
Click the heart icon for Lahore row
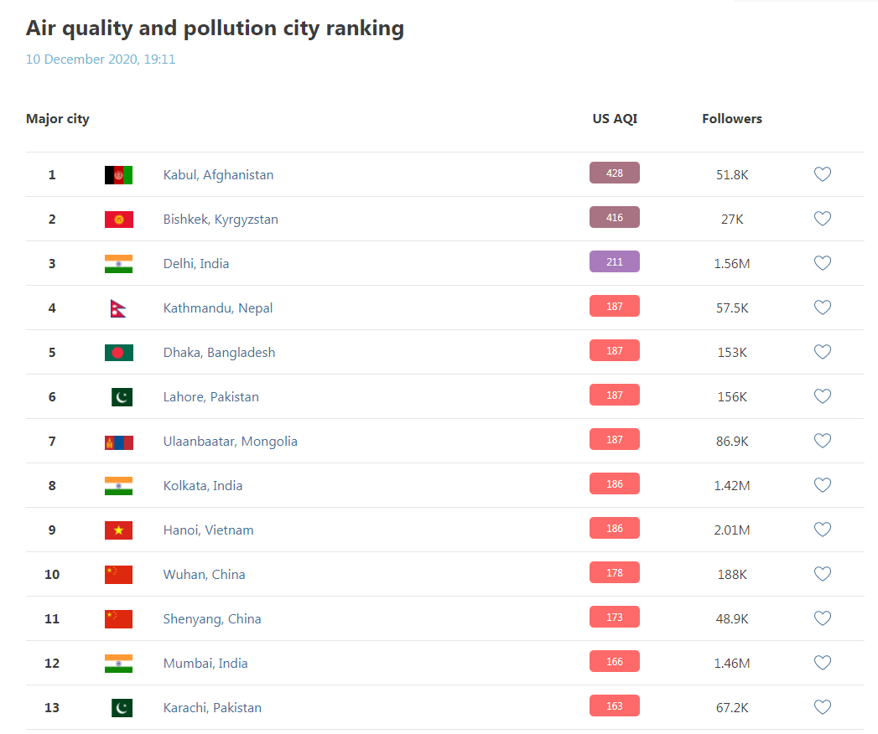pyautogui.click(x=822, y=396)
